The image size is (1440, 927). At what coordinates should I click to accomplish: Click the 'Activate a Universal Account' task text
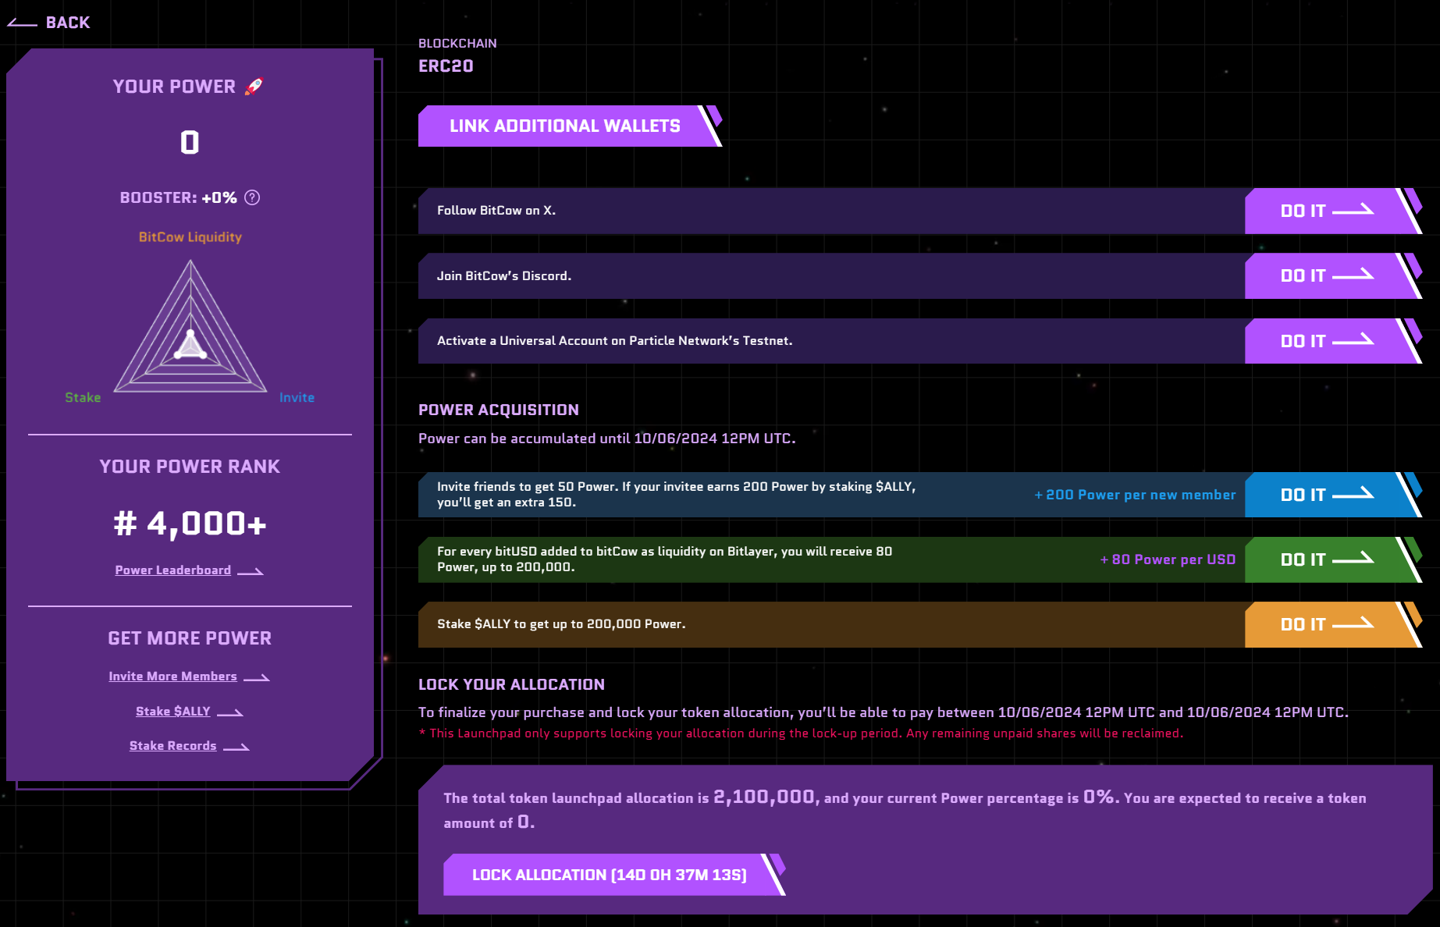click(615, 341)
